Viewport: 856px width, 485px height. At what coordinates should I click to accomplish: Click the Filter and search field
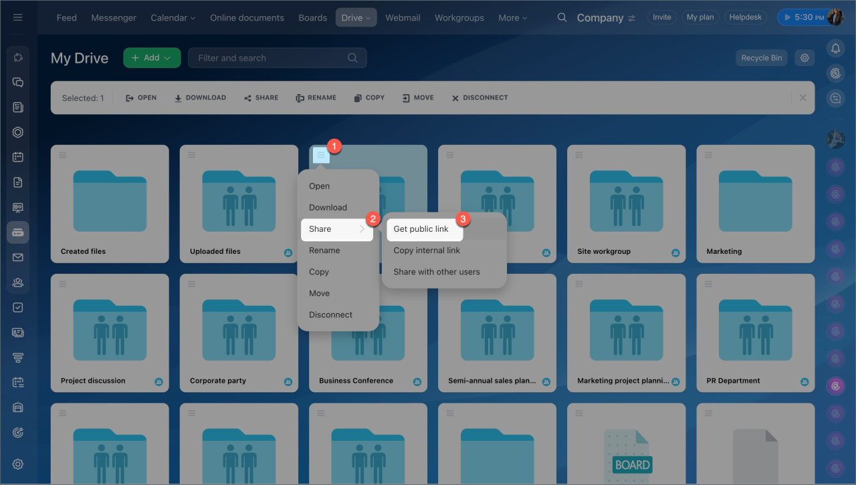click(271, 58)
